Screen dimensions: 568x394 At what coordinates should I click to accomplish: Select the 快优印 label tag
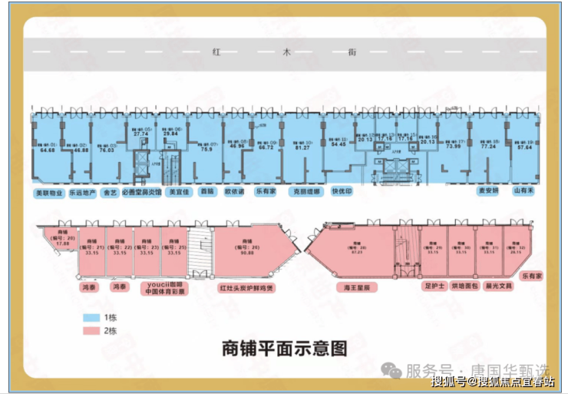pyautogui.click(x=342, y=191)
